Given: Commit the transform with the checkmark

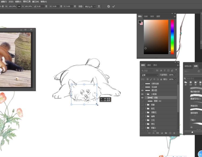Looking at the screenshot, I should click(113, 6).
